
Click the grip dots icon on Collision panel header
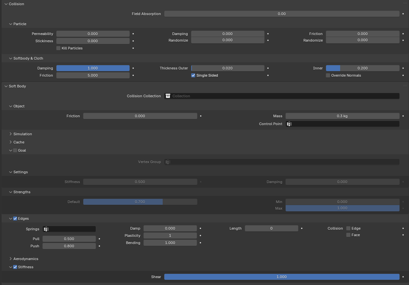[x=405, y=3]
